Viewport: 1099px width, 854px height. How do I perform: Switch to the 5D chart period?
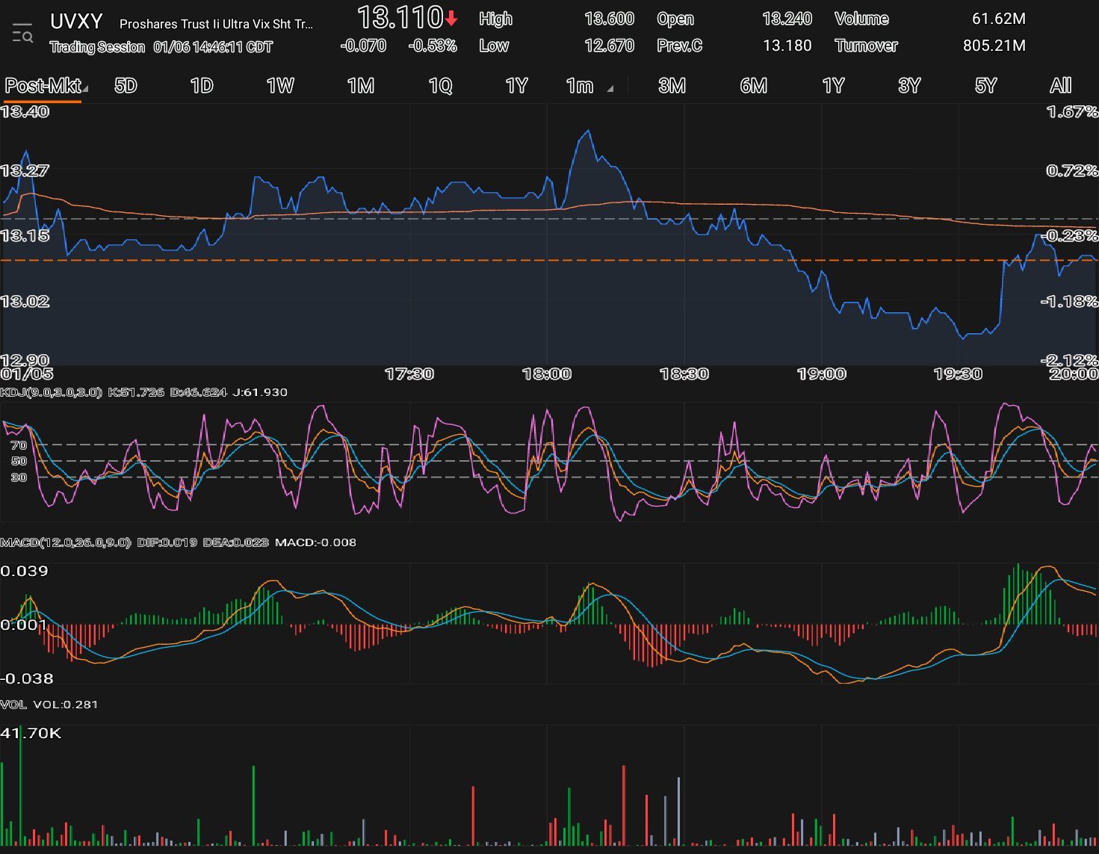coord(126,85)
